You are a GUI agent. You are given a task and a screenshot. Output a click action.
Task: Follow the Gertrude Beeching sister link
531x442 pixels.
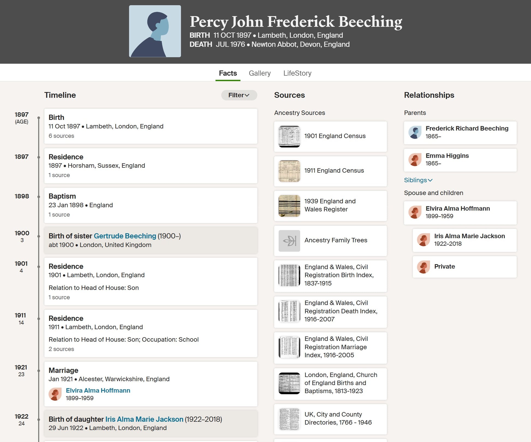(x=125, y=236)
